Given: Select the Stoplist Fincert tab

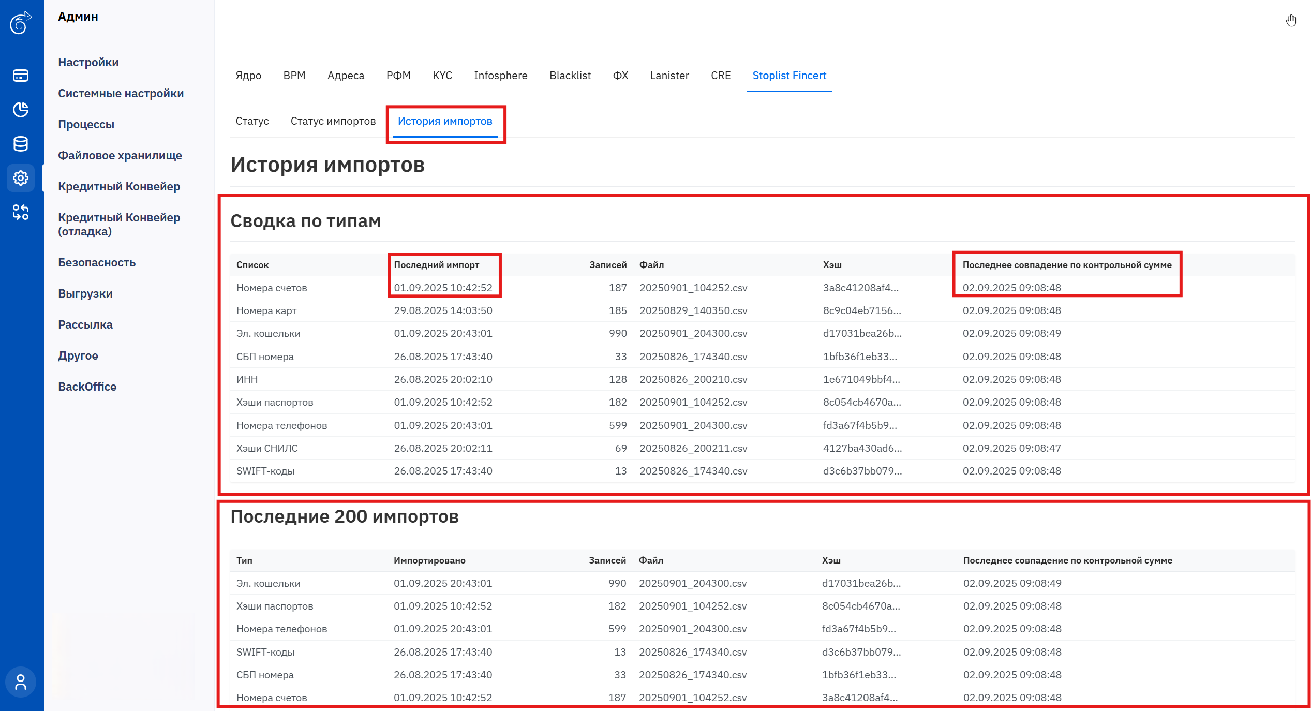Looking at the screenshot, I should pyautogui.click(x=789, y=76).
